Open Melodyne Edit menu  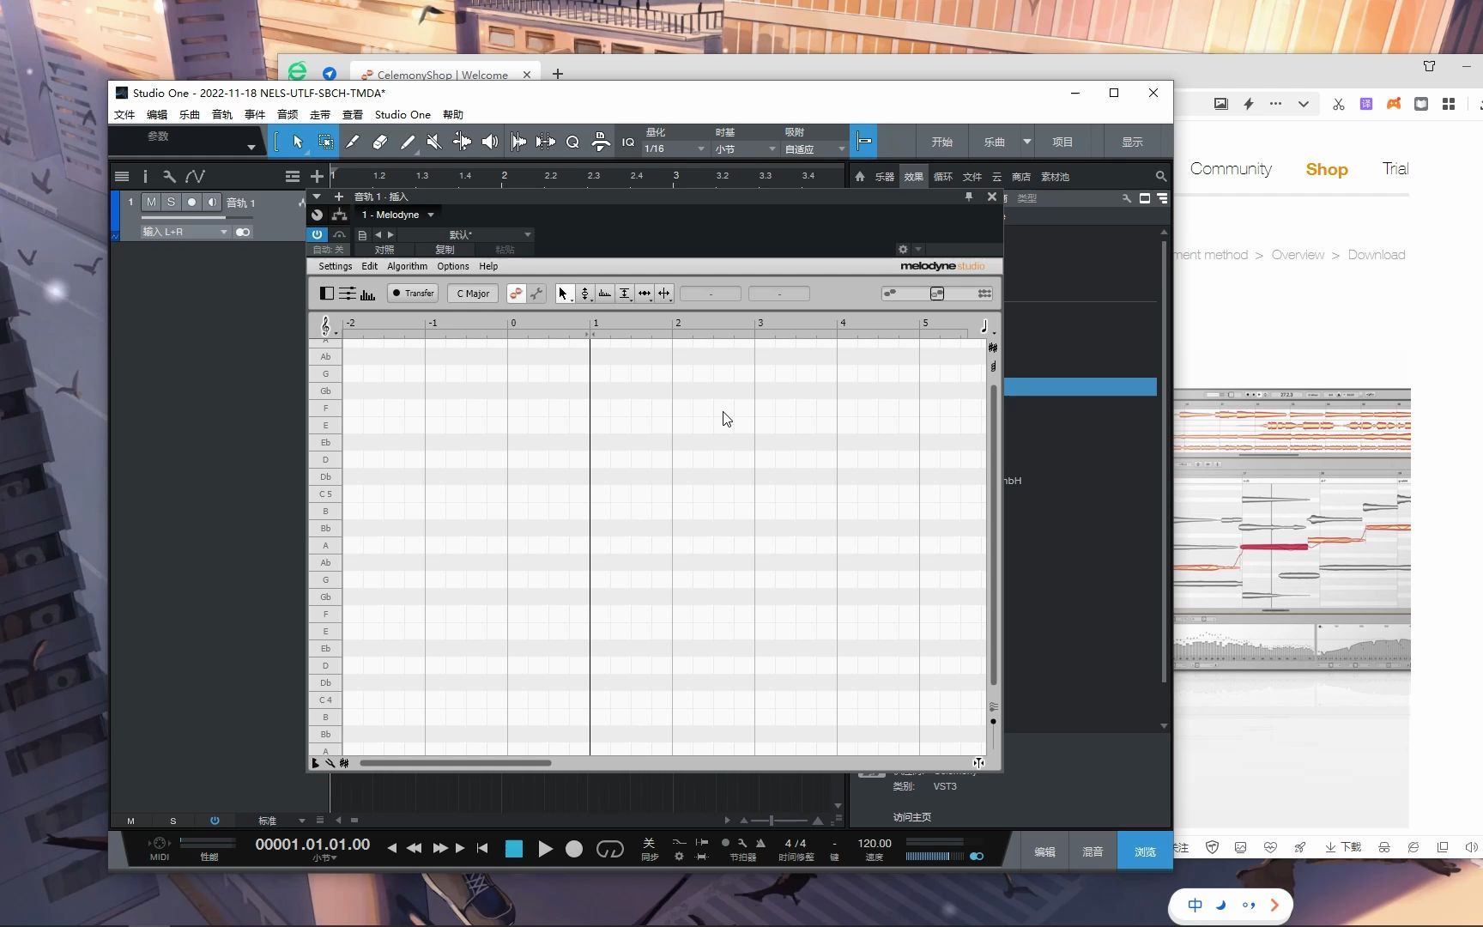click(369, 266)
